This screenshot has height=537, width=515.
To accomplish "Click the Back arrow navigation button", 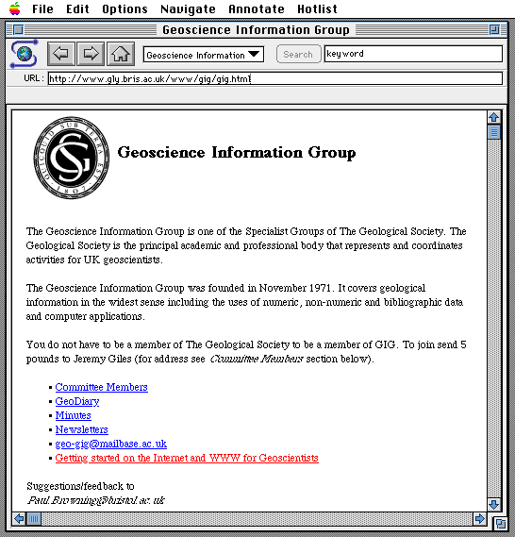I will click(x=60, y=54).
